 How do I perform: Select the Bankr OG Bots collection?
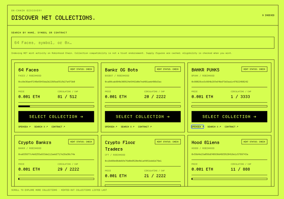tap(143, 117)
